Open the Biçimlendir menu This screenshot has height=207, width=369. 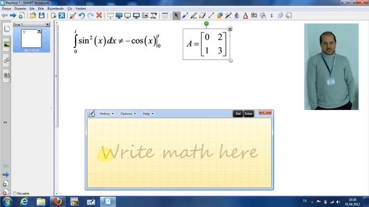(55, 9)
